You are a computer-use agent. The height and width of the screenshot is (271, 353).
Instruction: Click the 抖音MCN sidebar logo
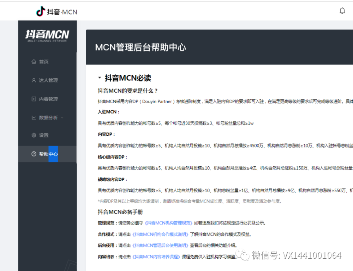47,36
